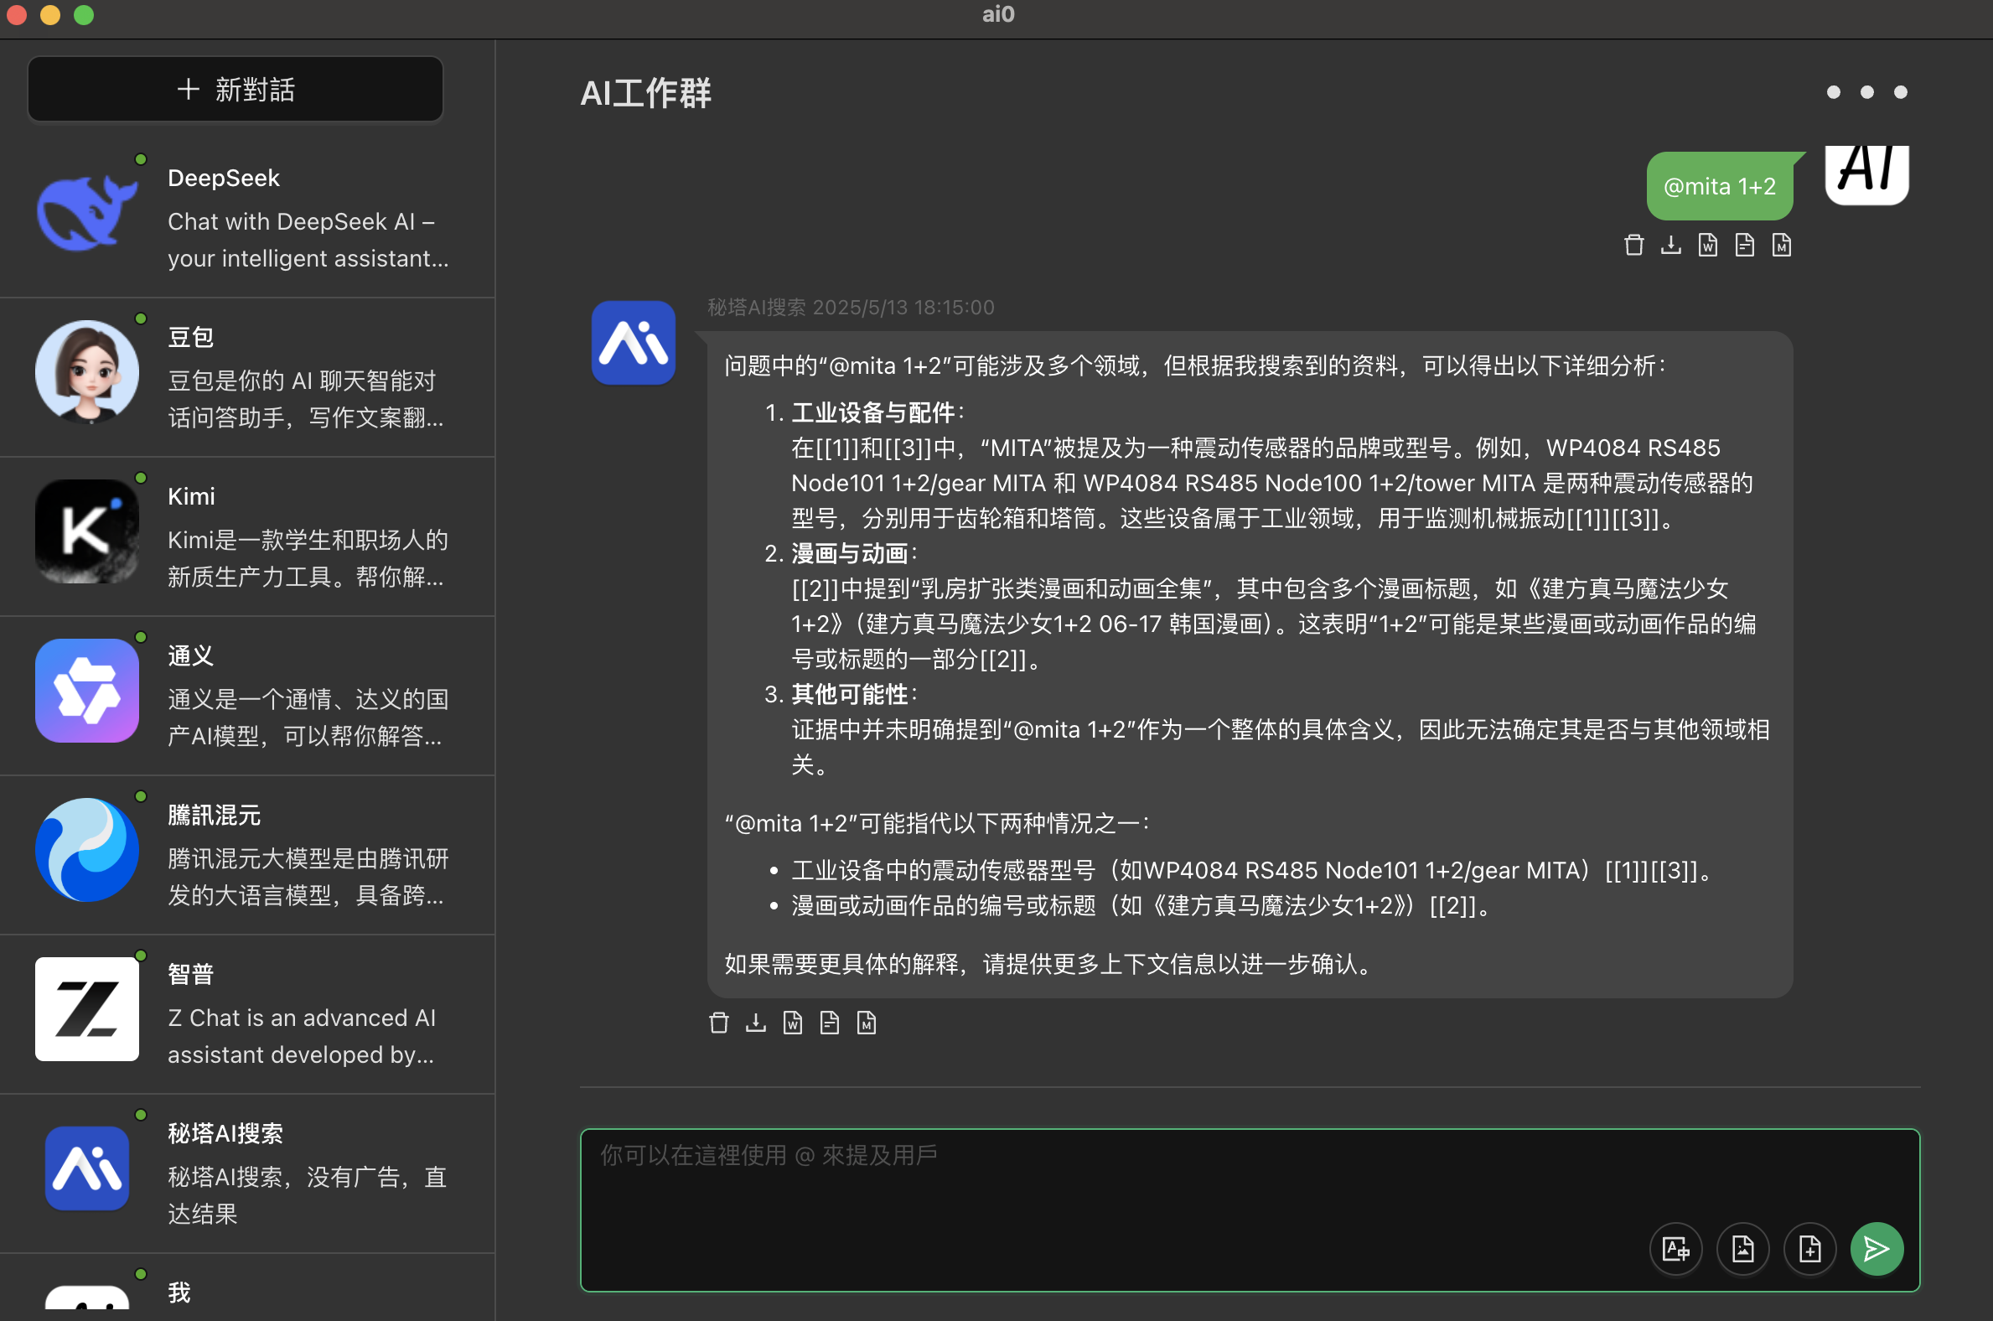Export the user message as text file
The width and height of the screenshot is (1993, 1321).
[1745, 245]
